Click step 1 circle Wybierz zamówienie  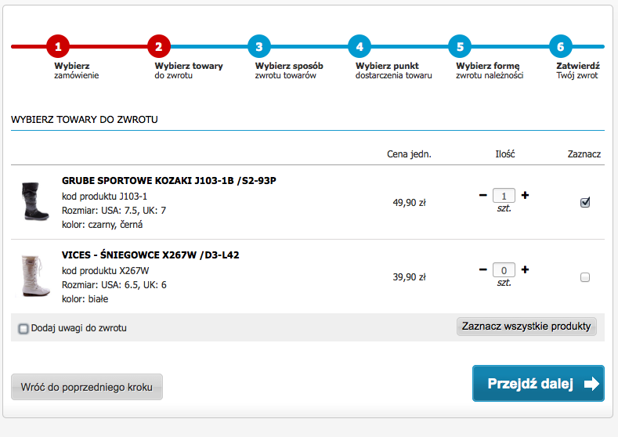coord(58,46)
